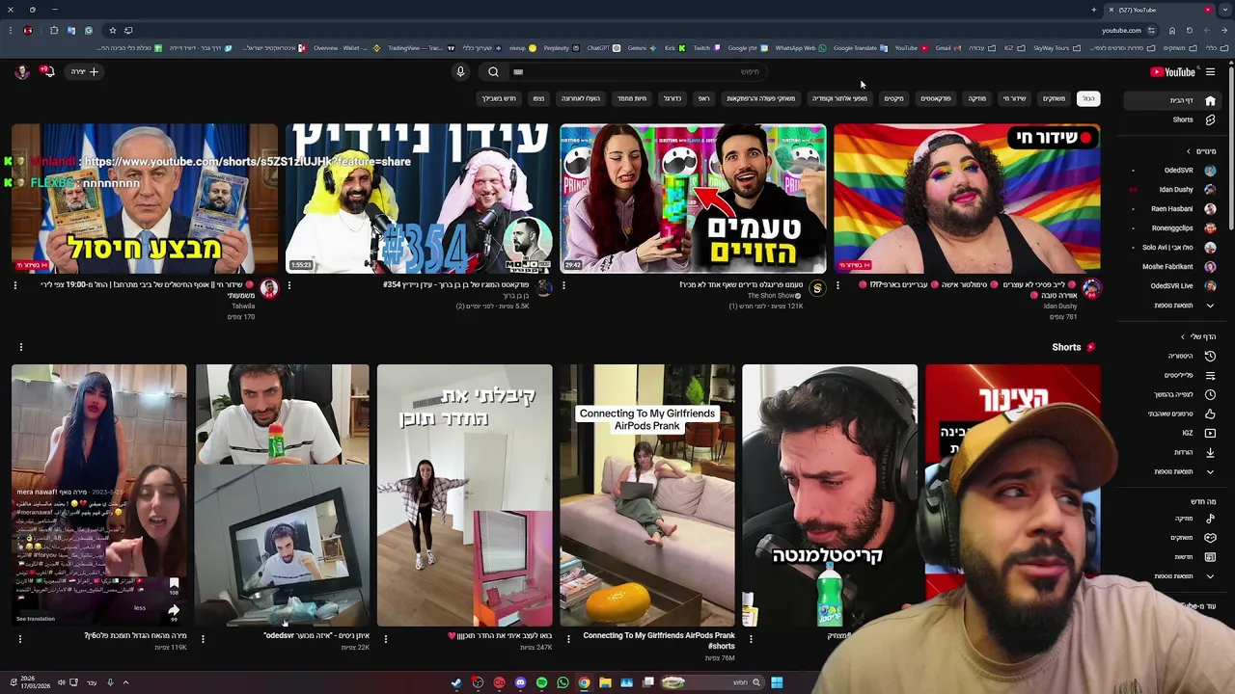Open the on-screen keyboard in search box
The image size is (1235, 694).
click(518, 72)
